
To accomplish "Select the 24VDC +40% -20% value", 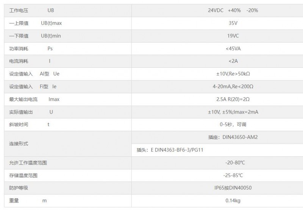I will (233, 11).
